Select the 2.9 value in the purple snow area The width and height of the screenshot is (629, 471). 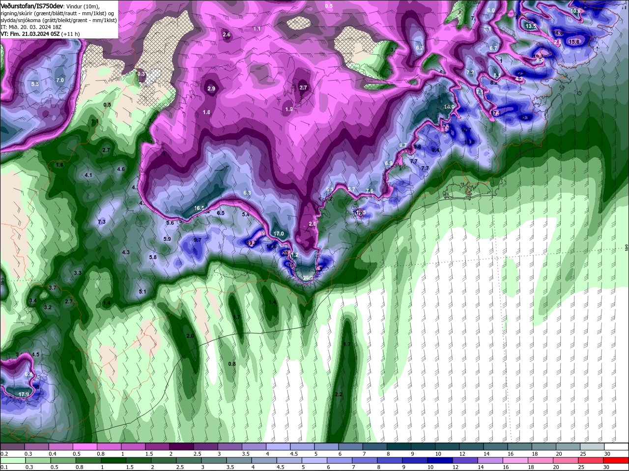[211, 88]
